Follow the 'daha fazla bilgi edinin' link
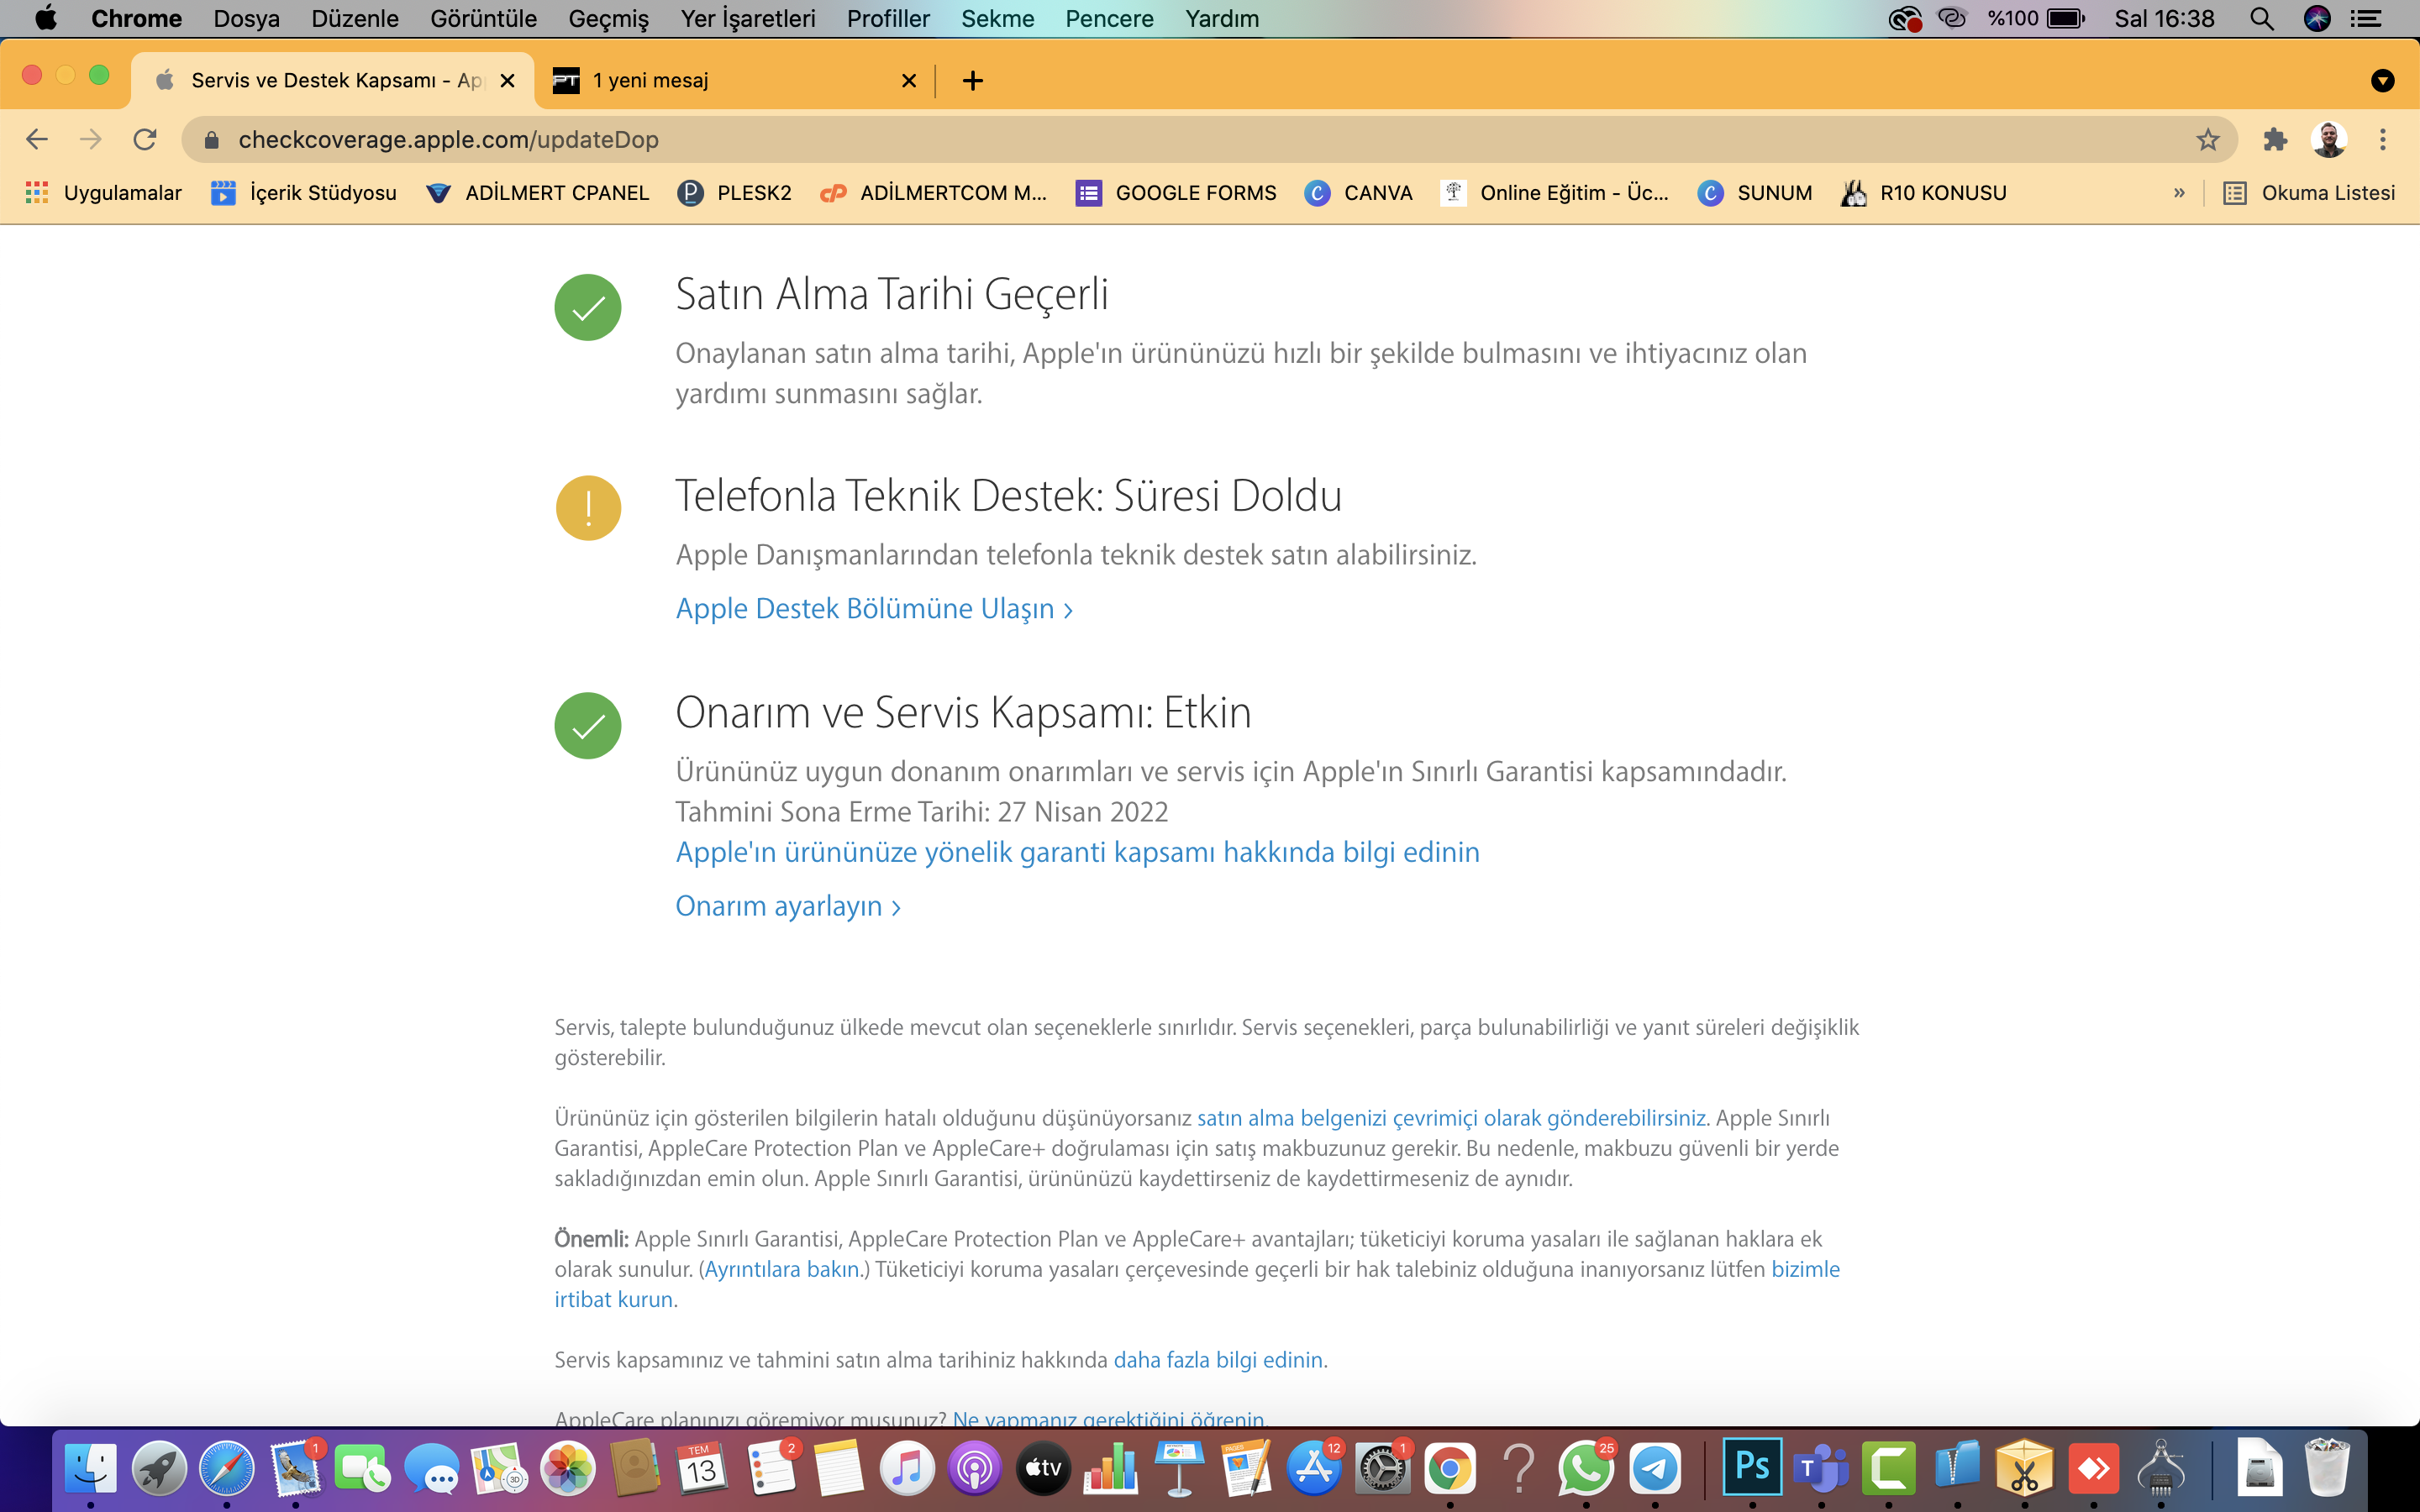 [1218, 1360]
